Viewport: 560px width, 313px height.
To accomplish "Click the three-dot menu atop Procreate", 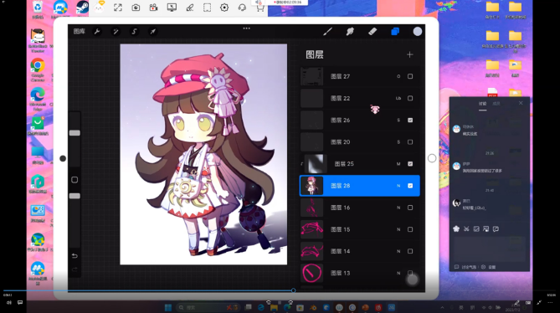I will [247, 28].
